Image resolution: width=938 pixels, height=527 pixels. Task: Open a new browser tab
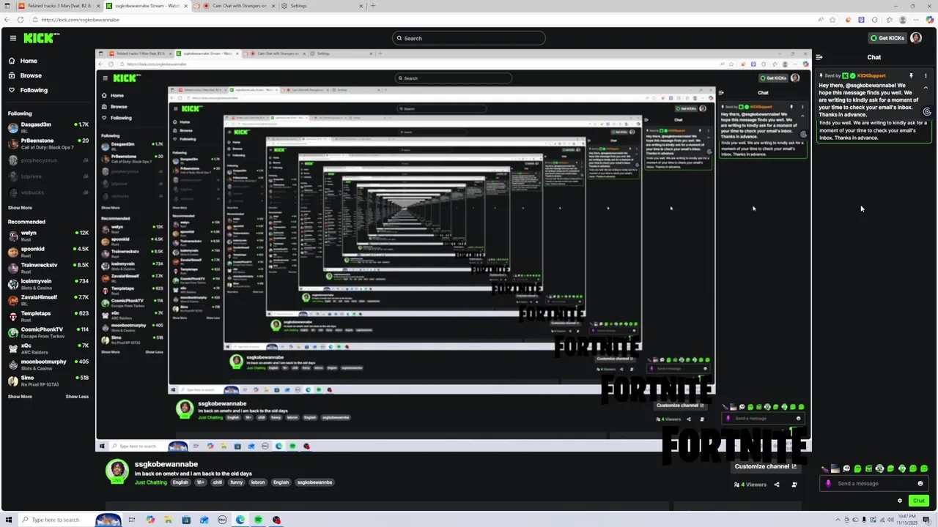pos(373,6)
